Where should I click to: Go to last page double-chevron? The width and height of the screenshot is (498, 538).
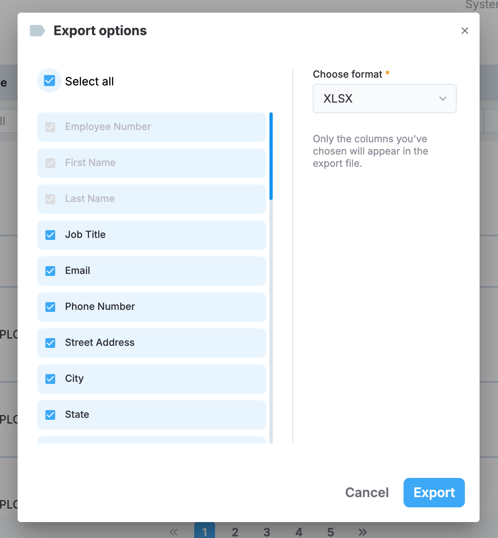click(x=363, y=532)
